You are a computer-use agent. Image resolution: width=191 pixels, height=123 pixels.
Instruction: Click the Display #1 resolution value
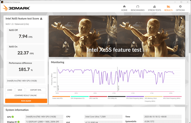44,122
